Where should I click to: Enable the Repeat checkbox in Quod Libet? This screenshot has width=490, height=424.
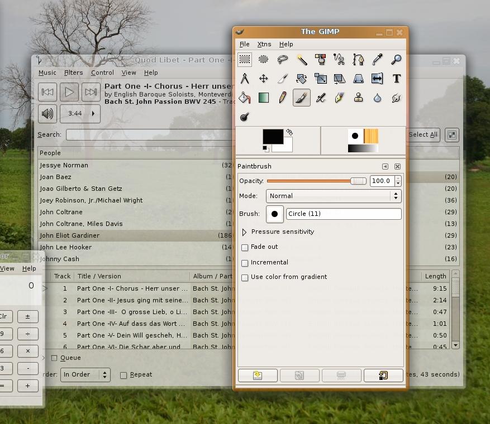point(123,375)
